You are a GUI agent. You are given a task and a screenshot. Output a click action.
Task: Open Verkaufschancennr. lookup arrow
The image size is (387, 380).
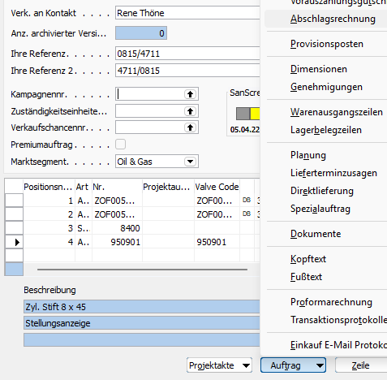point(190,127)
